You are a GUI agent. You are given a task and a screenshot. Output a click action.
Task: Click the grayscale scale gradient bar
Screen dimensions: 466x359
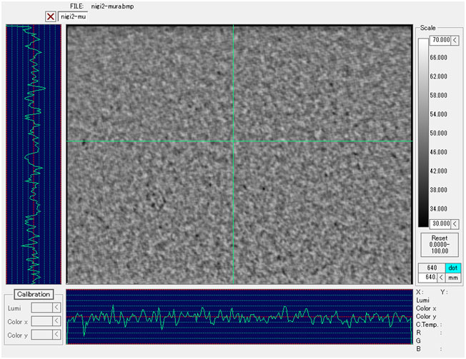pyautogui.click(x=422, y=132)
